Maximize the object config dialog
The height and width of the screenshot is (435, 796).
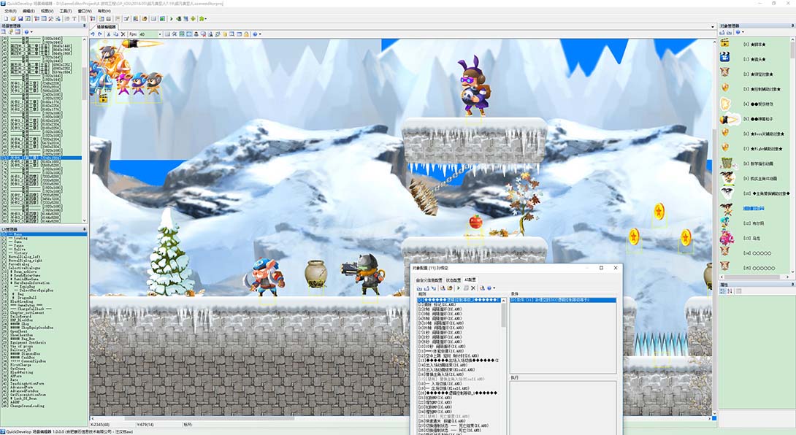pos(601,268)
